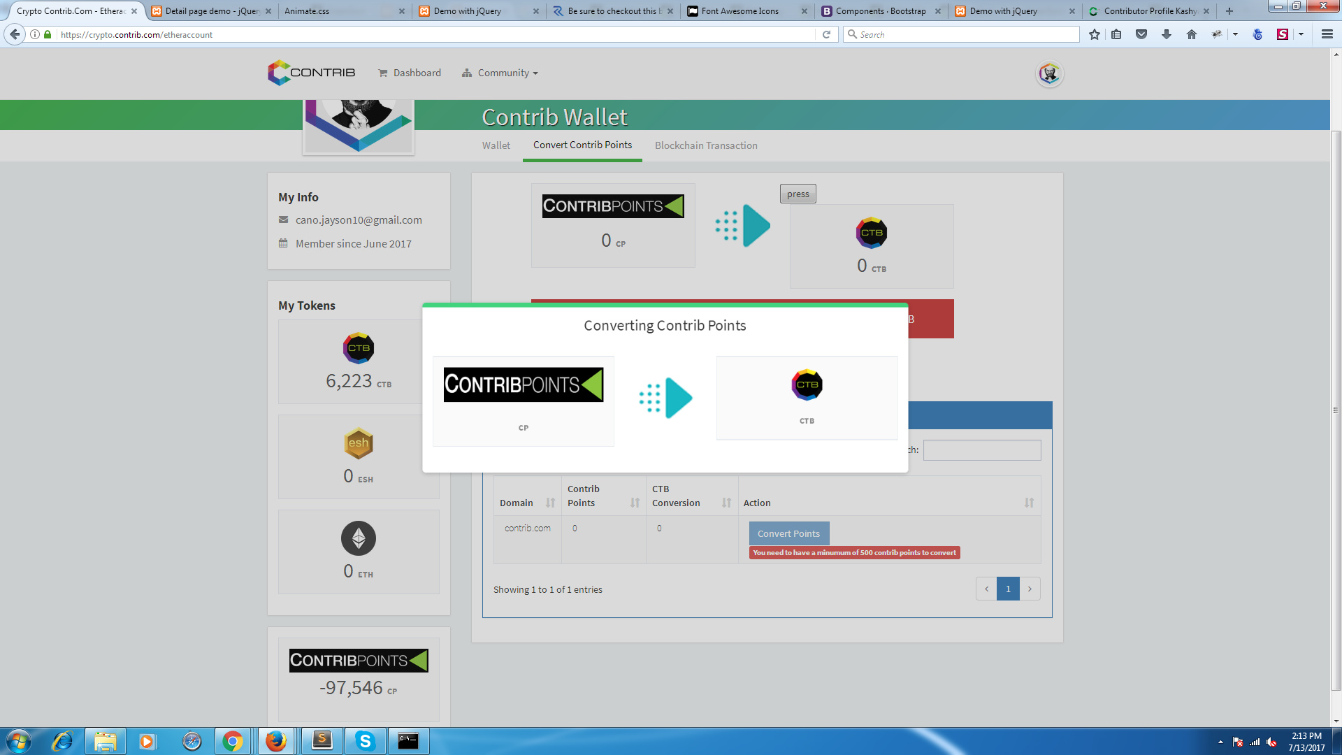The image size is (1342, 755).
Task: Click the ContribPoints logo in the dialog
Action: pyautogui.click(x=524, y=384)
